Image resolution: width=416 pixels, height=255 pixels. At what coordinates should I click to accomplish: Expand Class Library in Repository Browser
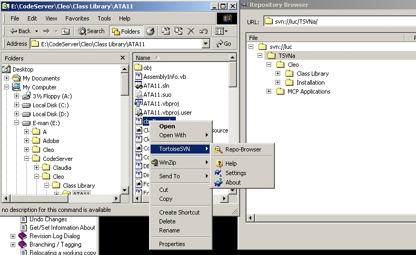(278, 74)
